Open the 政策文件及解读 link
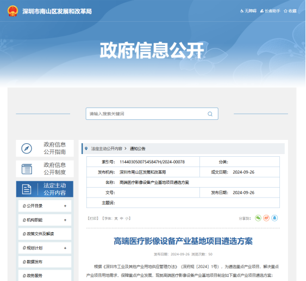 pyautogui.click(x=45, y=234)
